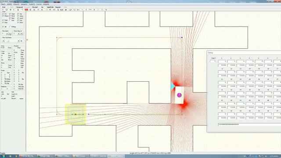Screen dimensions: 281x158
Task: Click the magenta robot circle on the map
Action: coord(179,95)
